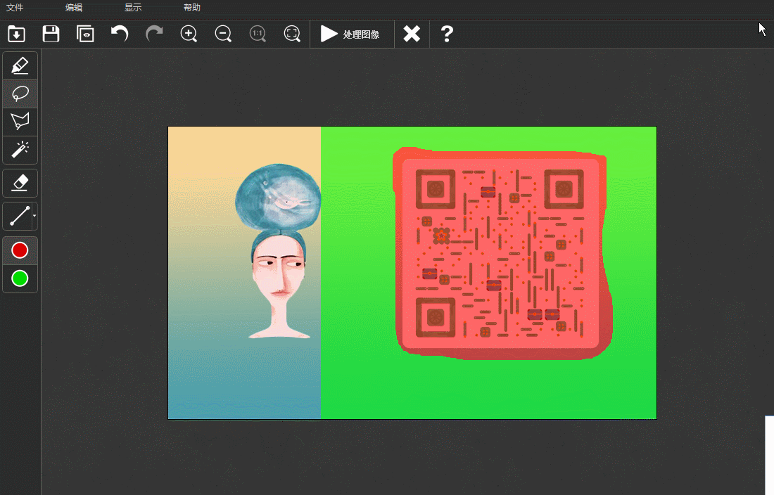The height and width of the screenshot is (495, 774).
Task: Click the woman portrait in the image
Action: coord(279,252)
